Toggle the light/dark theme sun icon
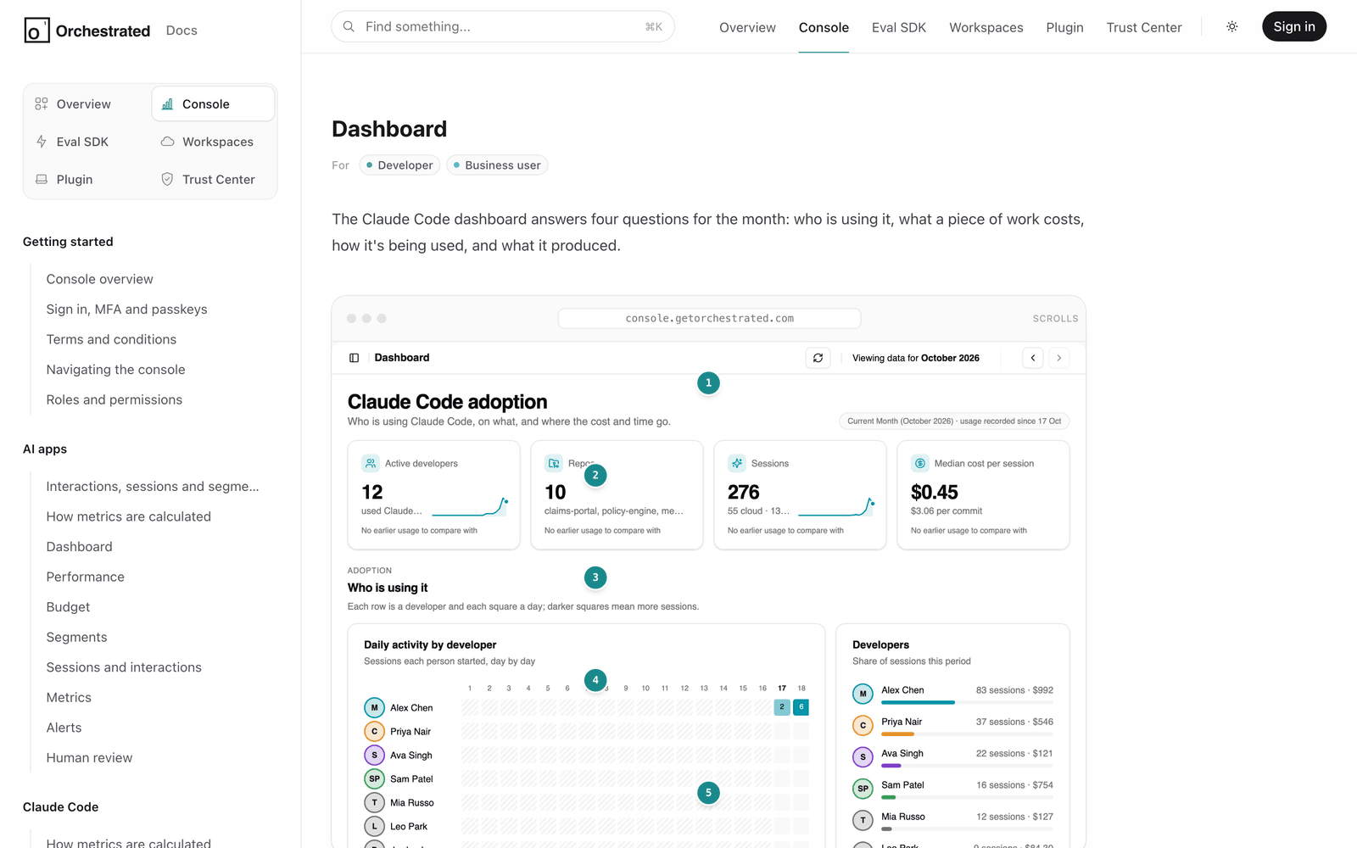The image size is (1357, 848). (1232, 27)
